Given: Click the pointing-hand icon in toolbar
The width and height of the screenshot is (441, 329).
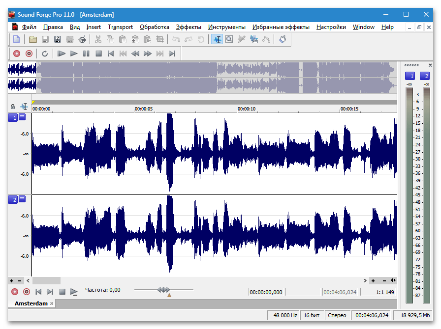Looking at the screenshot, I should [x=283, y=39].
